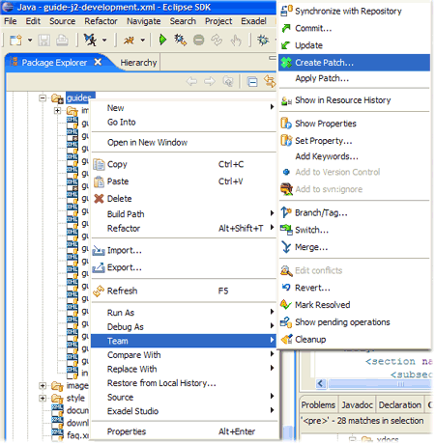Switch to the Javadoc tab
435x444 pixels.
[x=357, y=404]
